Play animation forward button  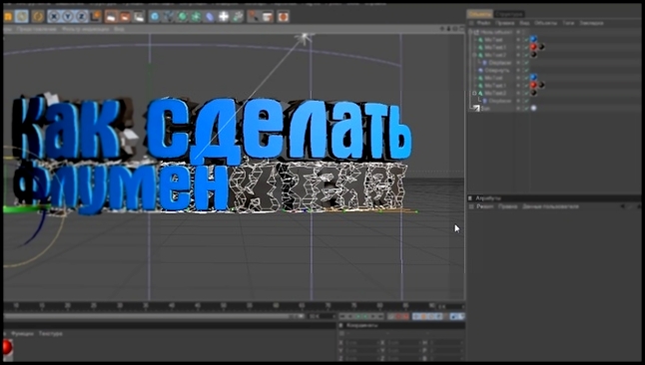tap(365, 316)
